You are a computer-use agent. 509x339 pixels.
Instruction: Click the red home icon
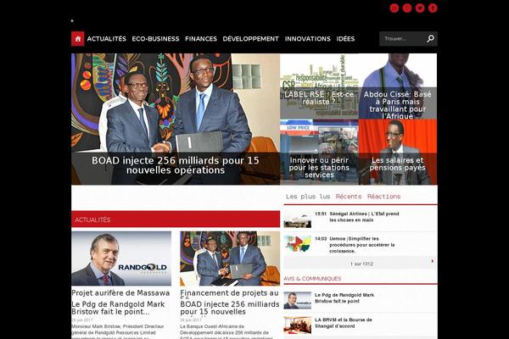(77, 39)
